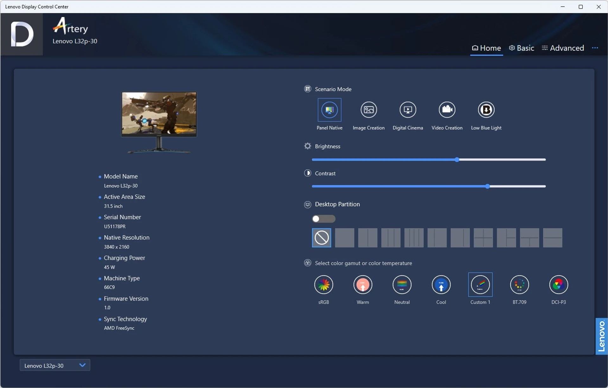Select the Image Creation scenario mode

369,110
